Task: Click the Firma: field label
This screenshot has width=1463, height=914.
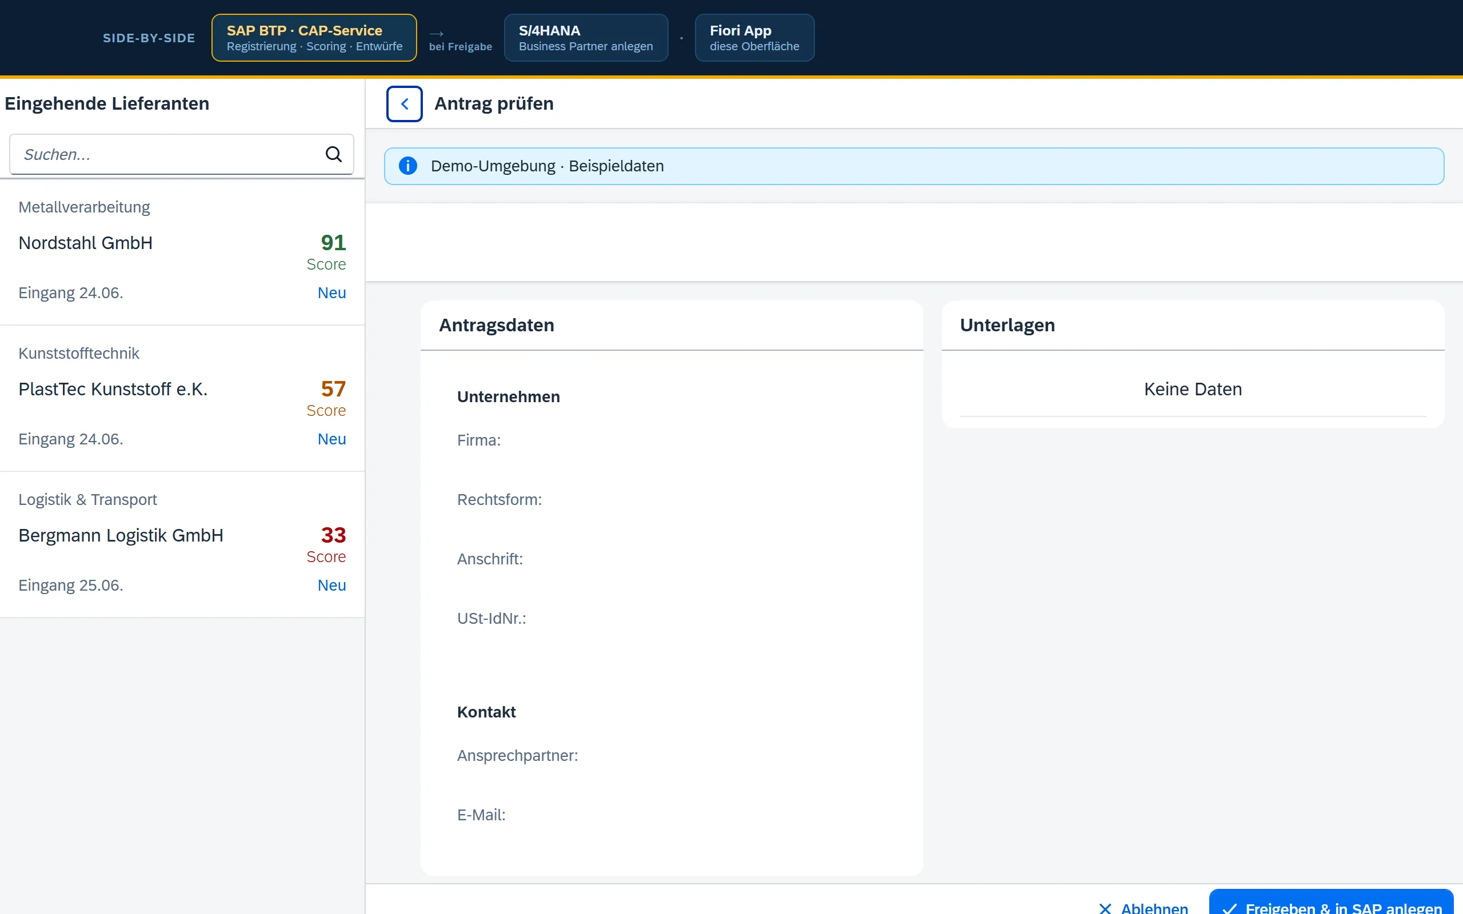Action: pos(479,440)
